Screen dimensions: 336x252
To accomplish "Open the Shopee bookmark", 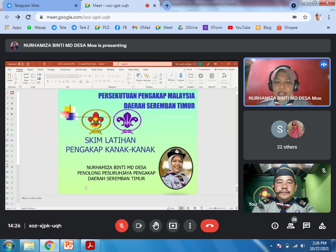I will click(x=287, y=28).
